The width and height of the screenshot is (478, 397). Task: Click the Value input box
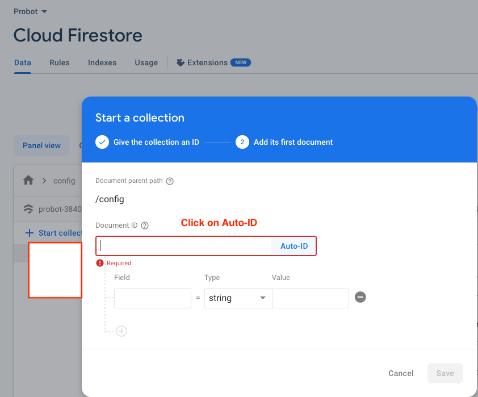(x=310, y=298)
